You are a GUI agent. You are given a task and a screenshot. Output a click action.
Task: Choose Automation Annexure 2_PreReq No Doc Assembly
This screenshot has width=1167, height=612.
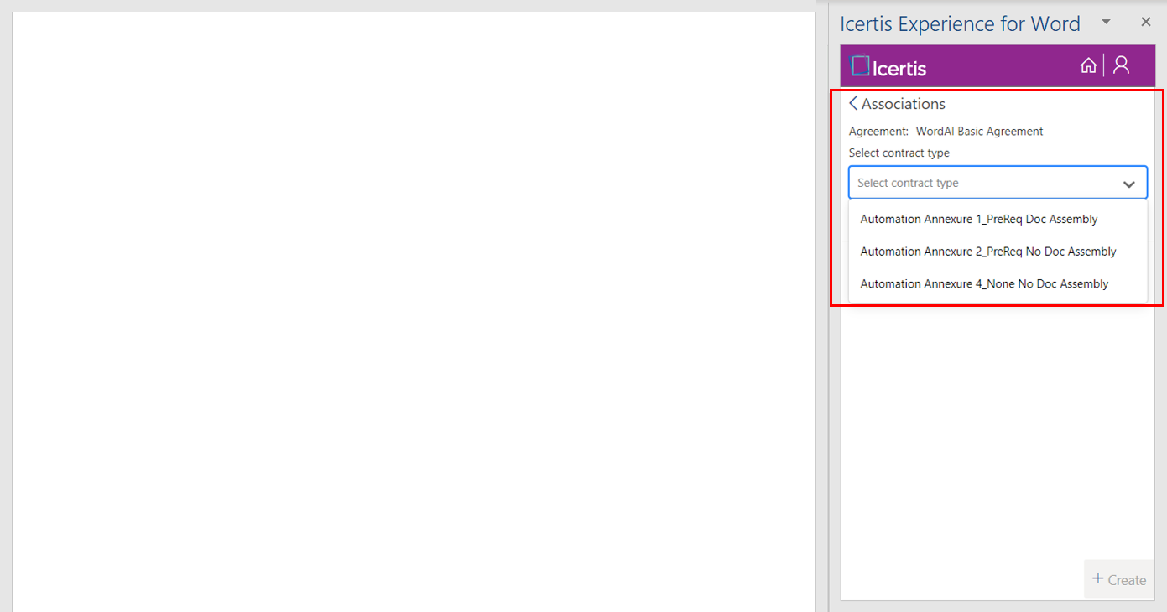[988, 252]
